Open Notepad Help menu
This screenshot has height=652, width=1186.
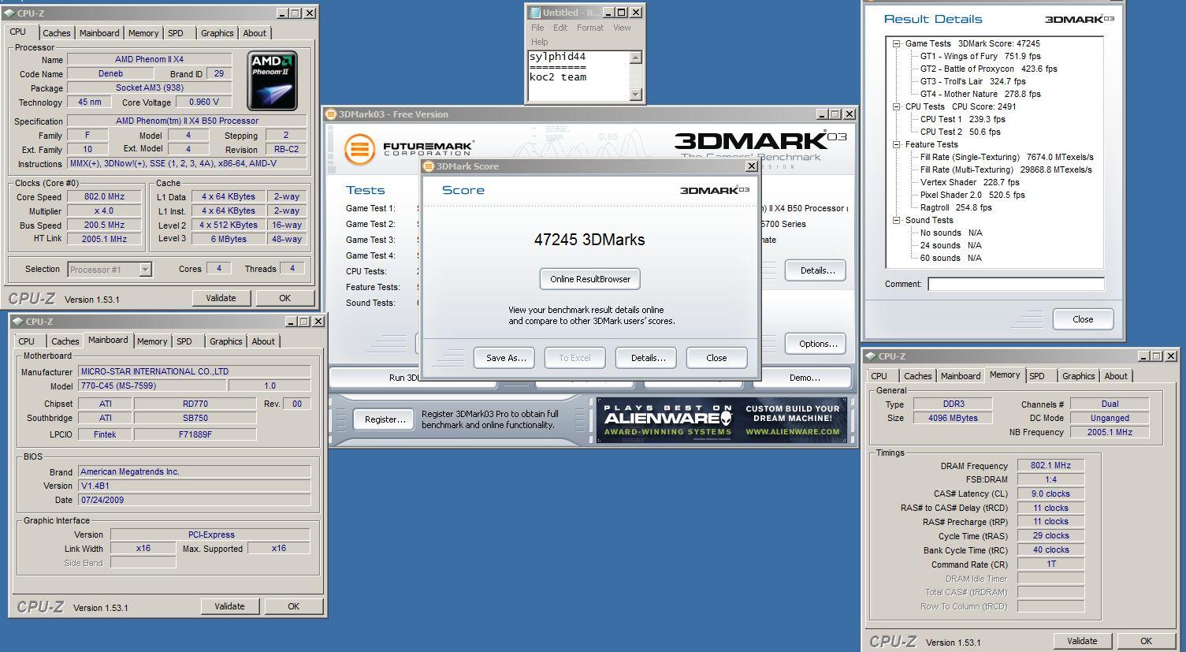click(x=539, y=42)
